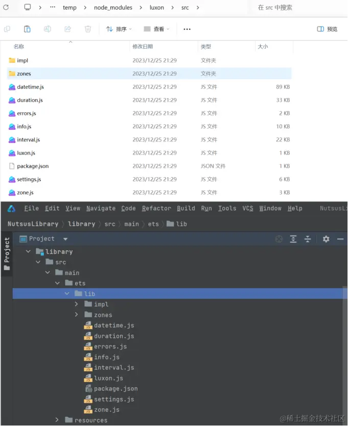The image size is (348, 426).
Task: Expand the resources folder node
Action: [x=57, y=420]
